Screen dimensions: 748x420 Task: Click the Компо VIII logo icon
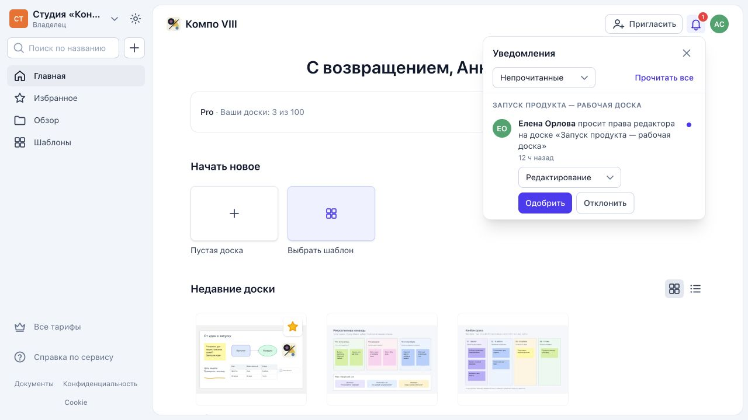[174, 24]
